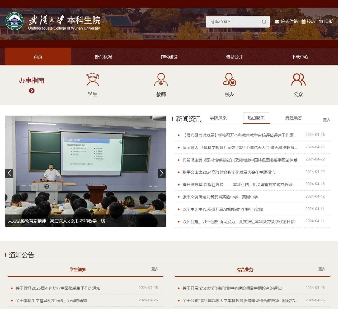Screen dimensions: 338x309
Task: Click the 校历 text link
Action: tap(311, 21)
